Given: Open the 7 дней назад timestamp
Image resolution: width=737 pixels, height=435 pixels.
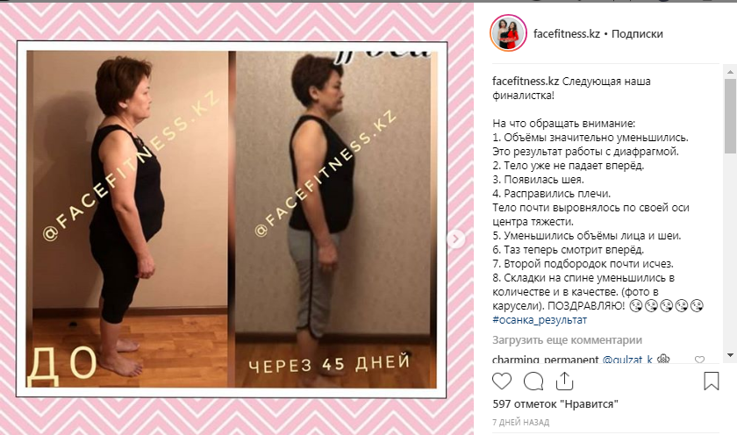Looking at the screenshot, I should point(520,423).
